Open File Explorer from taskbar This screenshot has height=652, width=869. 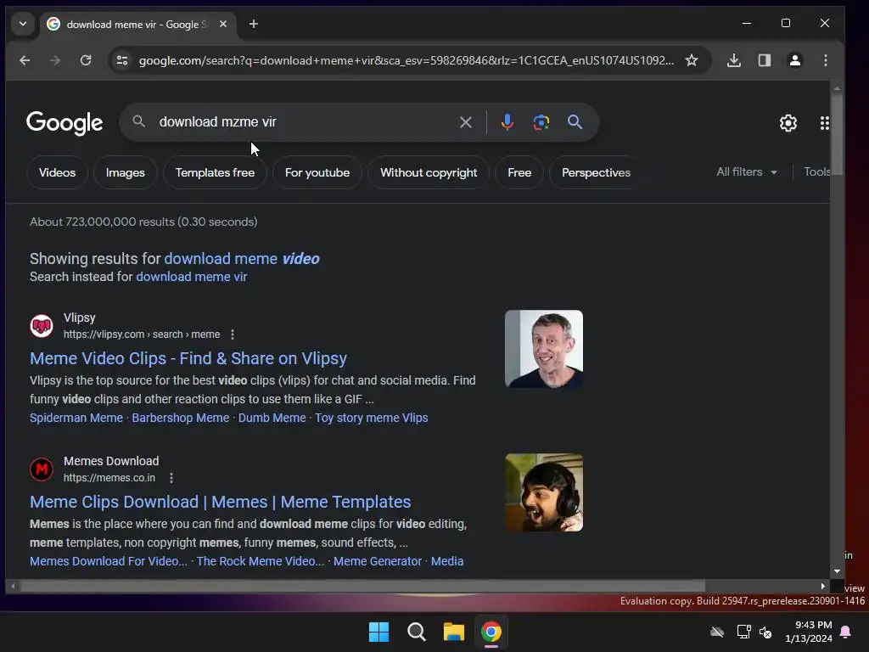click(x=454, y=632)
